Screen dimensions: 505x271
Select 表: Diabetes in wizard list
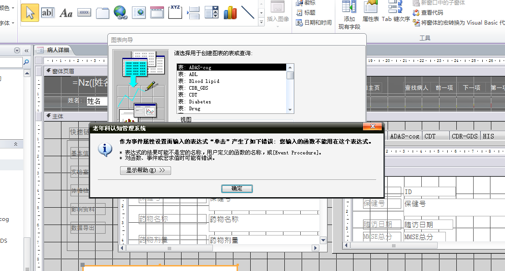[231, 102]
